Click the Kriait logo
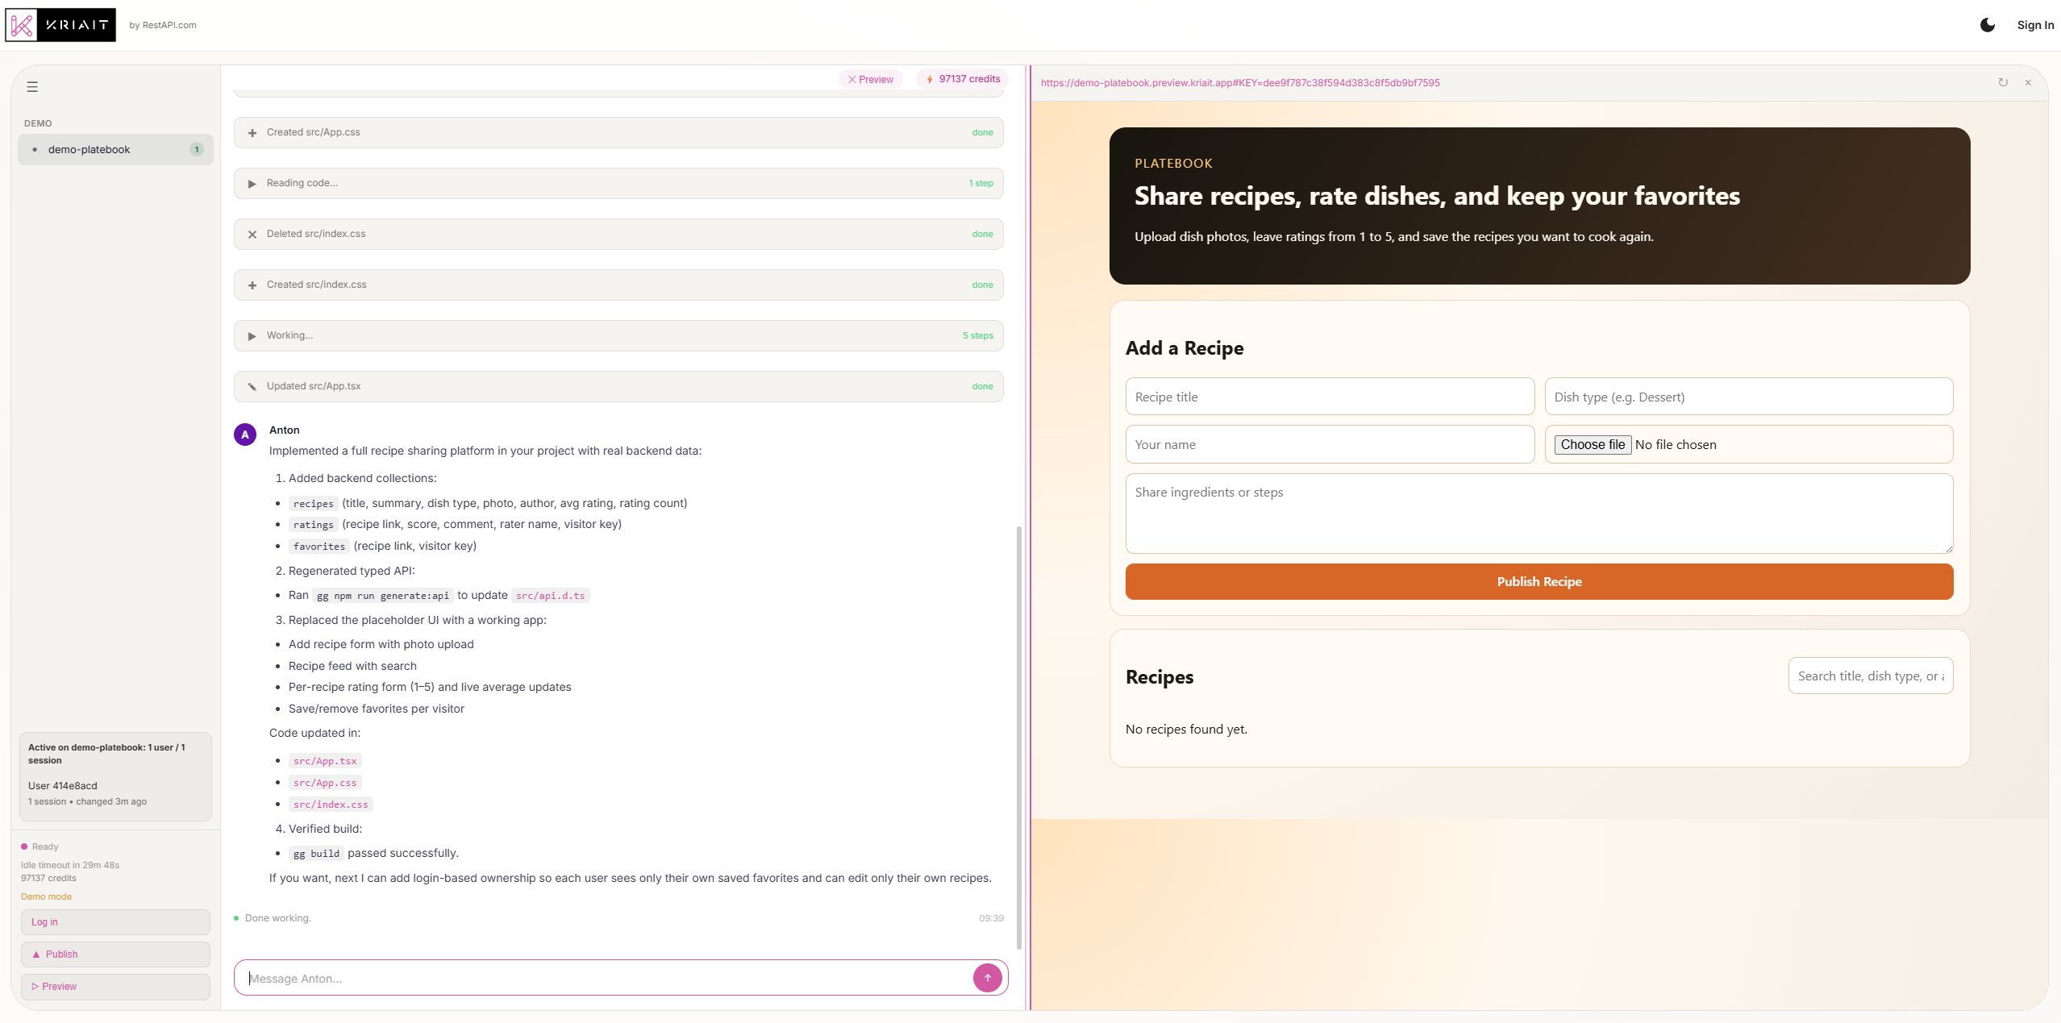The height and width of the screenshot is (1023, 2061). pos(60,25)
